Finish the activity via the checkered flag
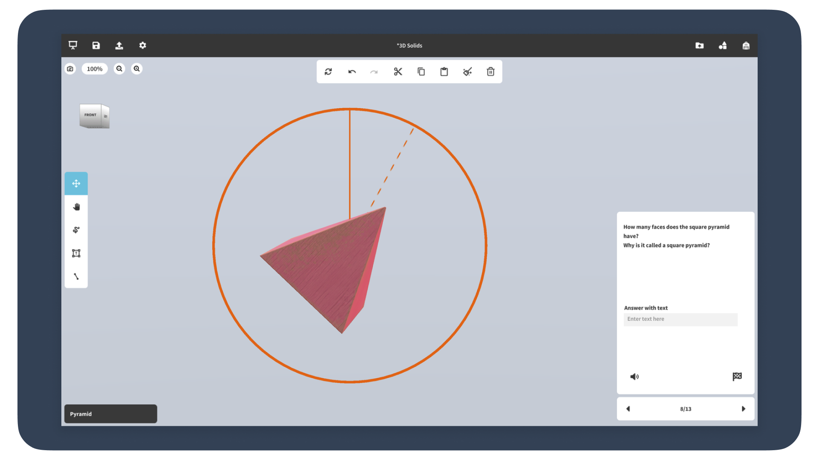Viewport: 819px width, 460px height. pos(737,376)
